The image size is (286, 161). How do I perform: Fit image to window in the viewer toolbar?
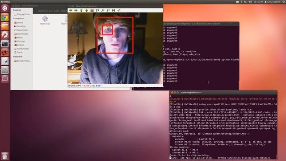click(97, 10)
